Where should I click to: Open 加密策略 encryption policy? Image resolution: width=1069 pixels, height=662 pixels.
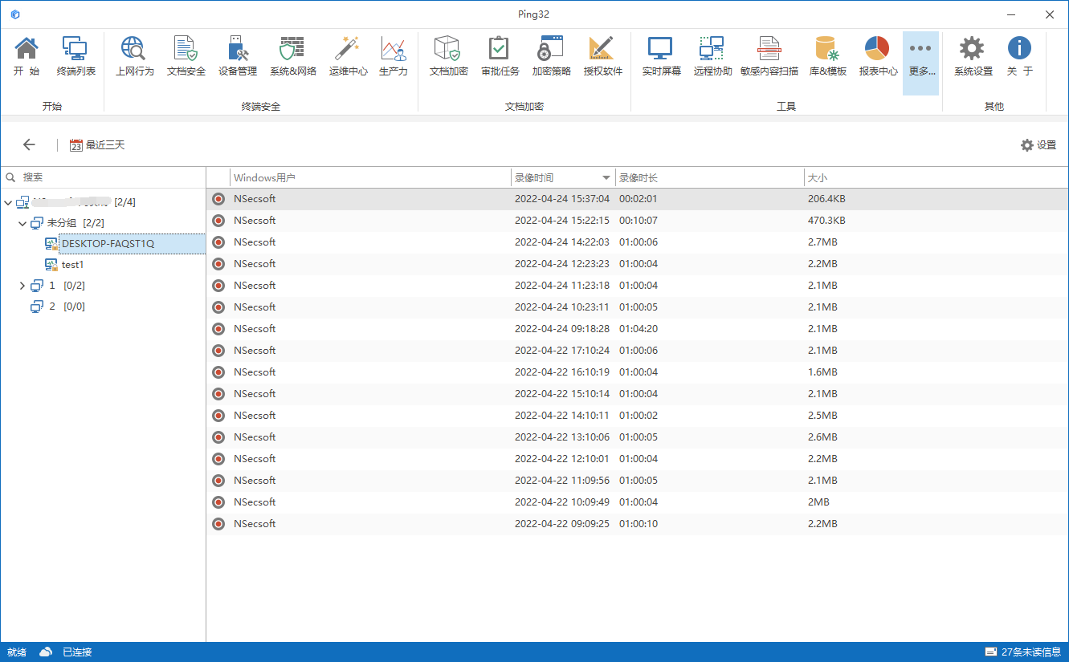551,56
